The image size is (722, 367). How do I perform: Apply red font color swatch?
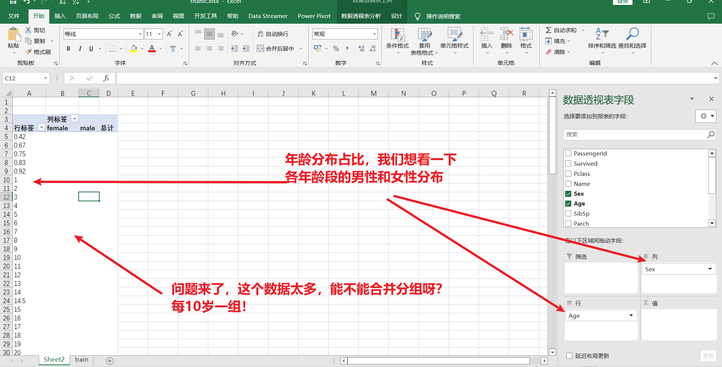click(x=152, y=48)
